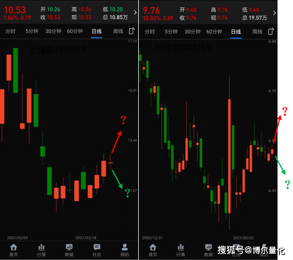Rotate left chart to landscape view

(x=131, y=31)
